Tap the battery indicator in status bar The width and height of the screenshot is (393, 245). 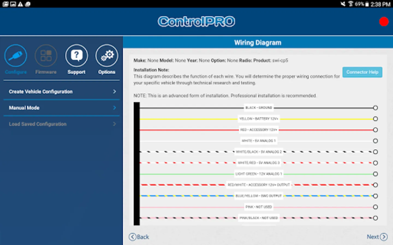(x=367, y=4)
